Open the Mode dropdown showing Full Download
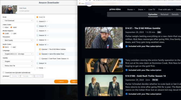Viewport: 181px width, 100px height. coord(18,20)
